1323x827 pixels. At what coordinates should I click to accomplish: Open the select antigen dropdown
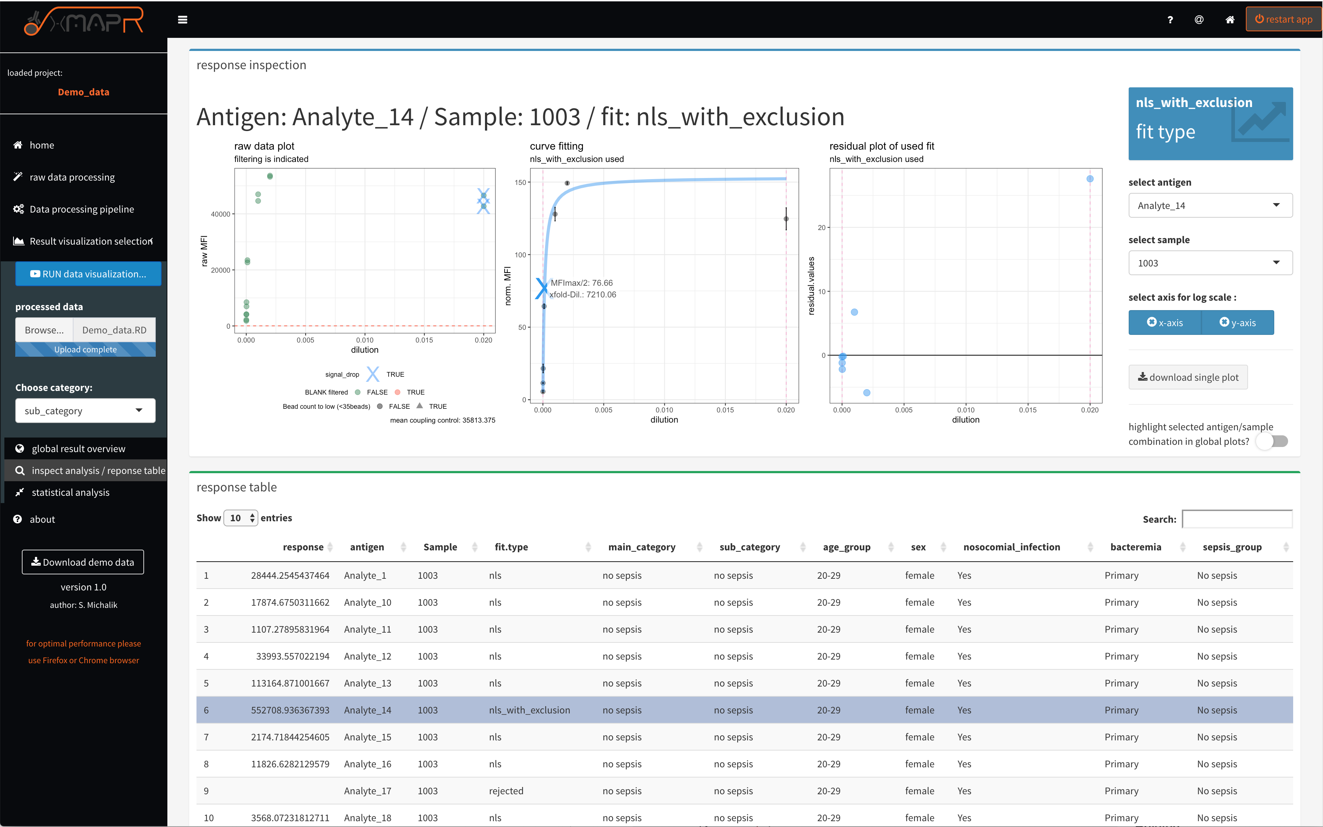(x=1210, y=205)
